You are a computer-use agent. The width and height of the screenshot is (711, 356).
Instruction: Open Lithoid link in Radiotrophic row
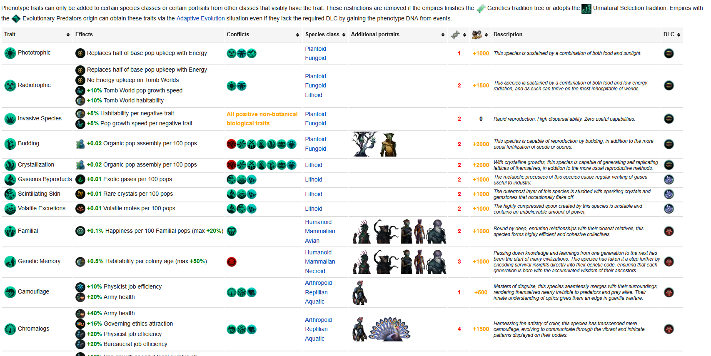coord(313,95)
